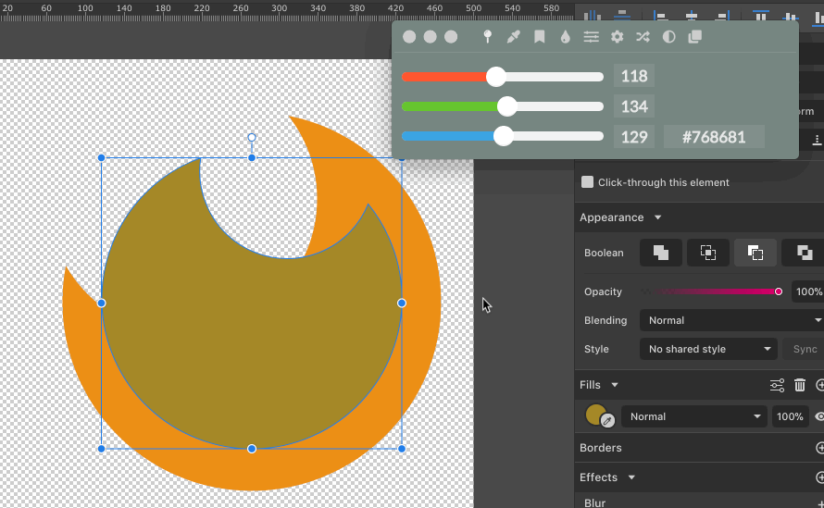The image size is (824, 508).
Task: Collapse the Effects section arrow
Action: click(631, 477)
